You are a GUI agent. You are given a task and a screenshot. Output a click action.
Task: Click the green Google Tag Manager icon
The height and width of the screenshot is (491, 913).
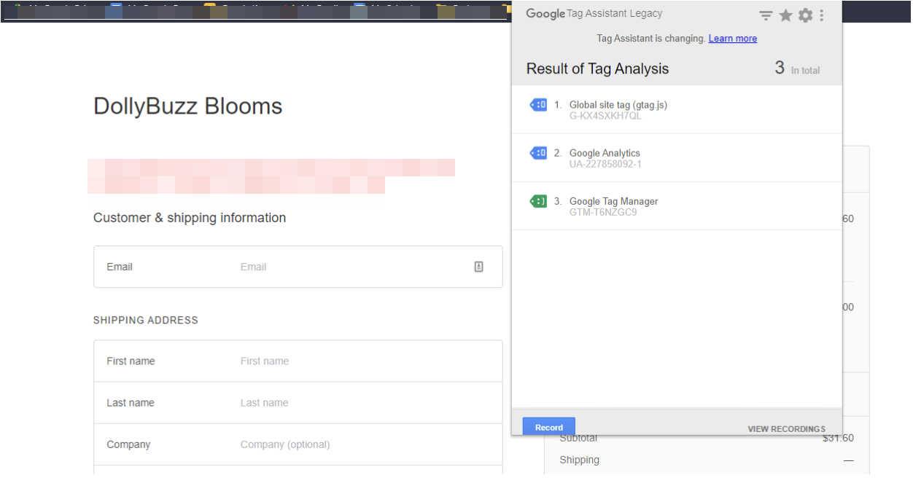538,201
